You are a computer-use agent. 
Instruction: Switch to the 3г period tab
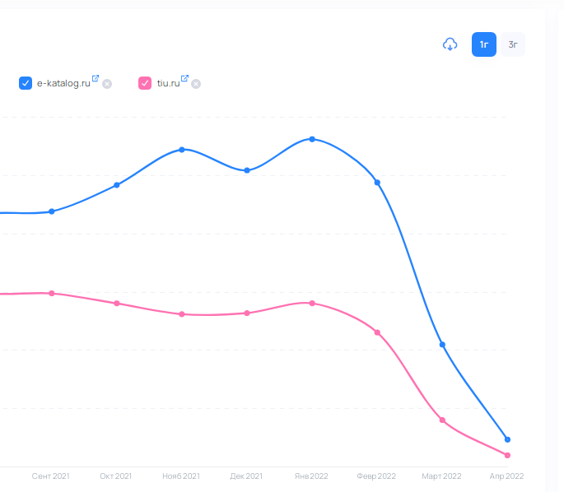point(513,44)
